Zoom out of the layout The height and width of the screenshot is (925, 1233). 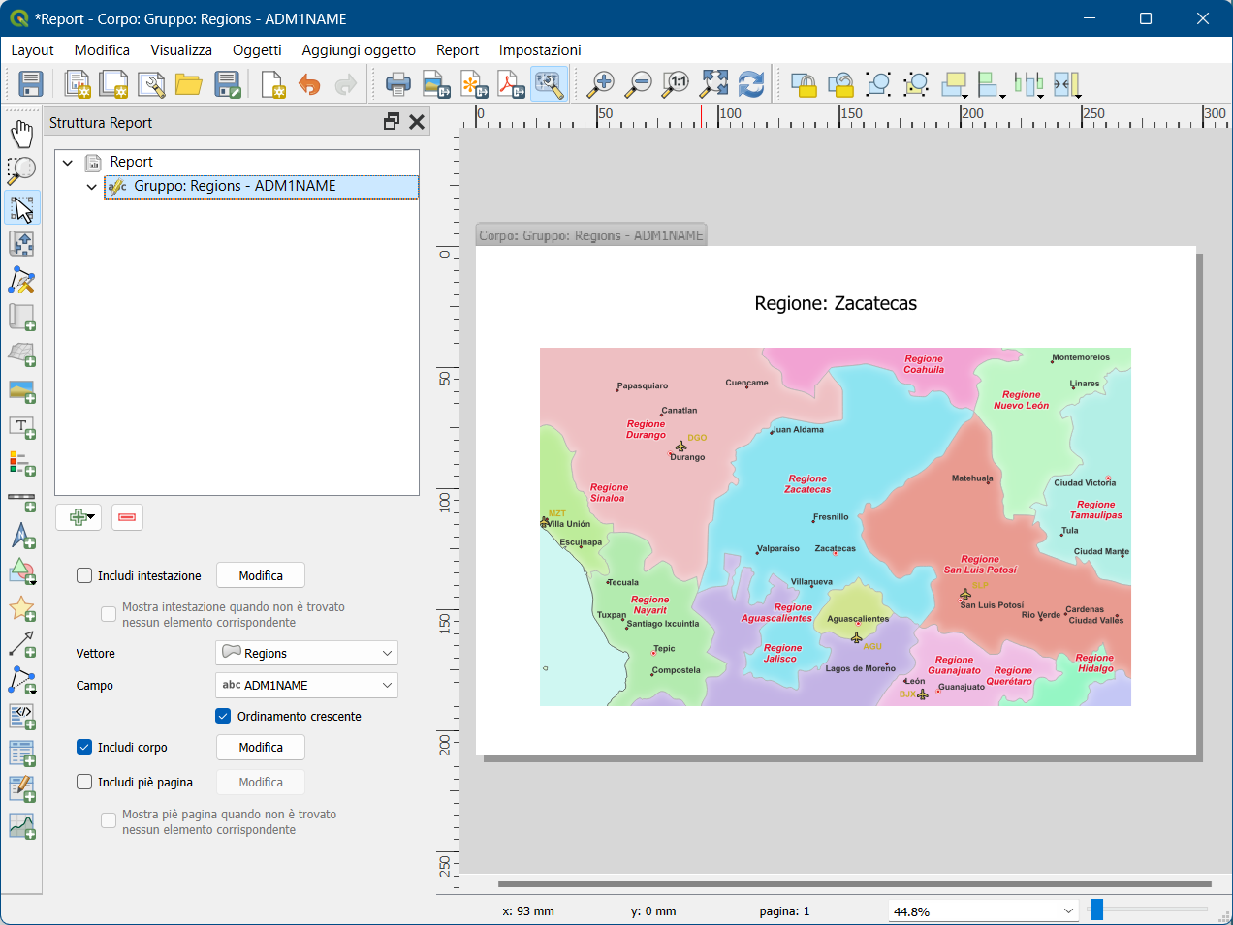[x=638, y=84]
